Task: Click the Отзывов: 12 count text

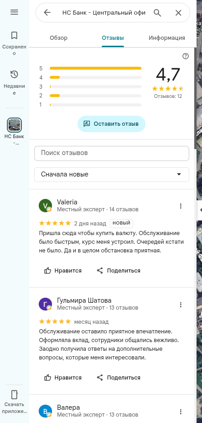Action: (168, 96)
